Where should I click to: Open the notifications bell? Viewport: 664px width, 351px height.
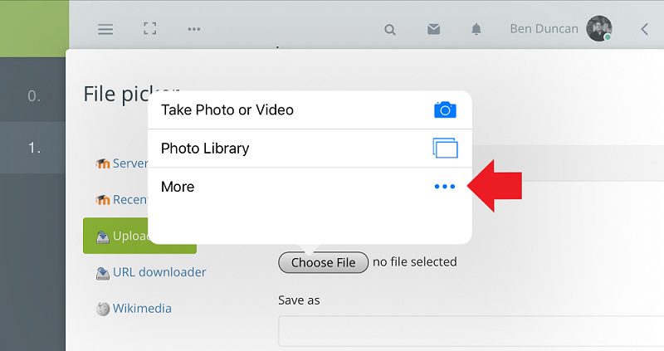click(476, 29)
